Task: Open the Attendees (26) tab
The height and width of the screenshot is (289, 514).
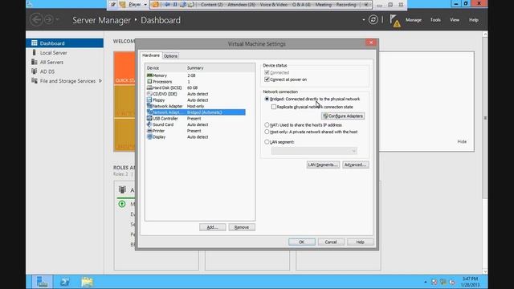Action: [241, 5]
